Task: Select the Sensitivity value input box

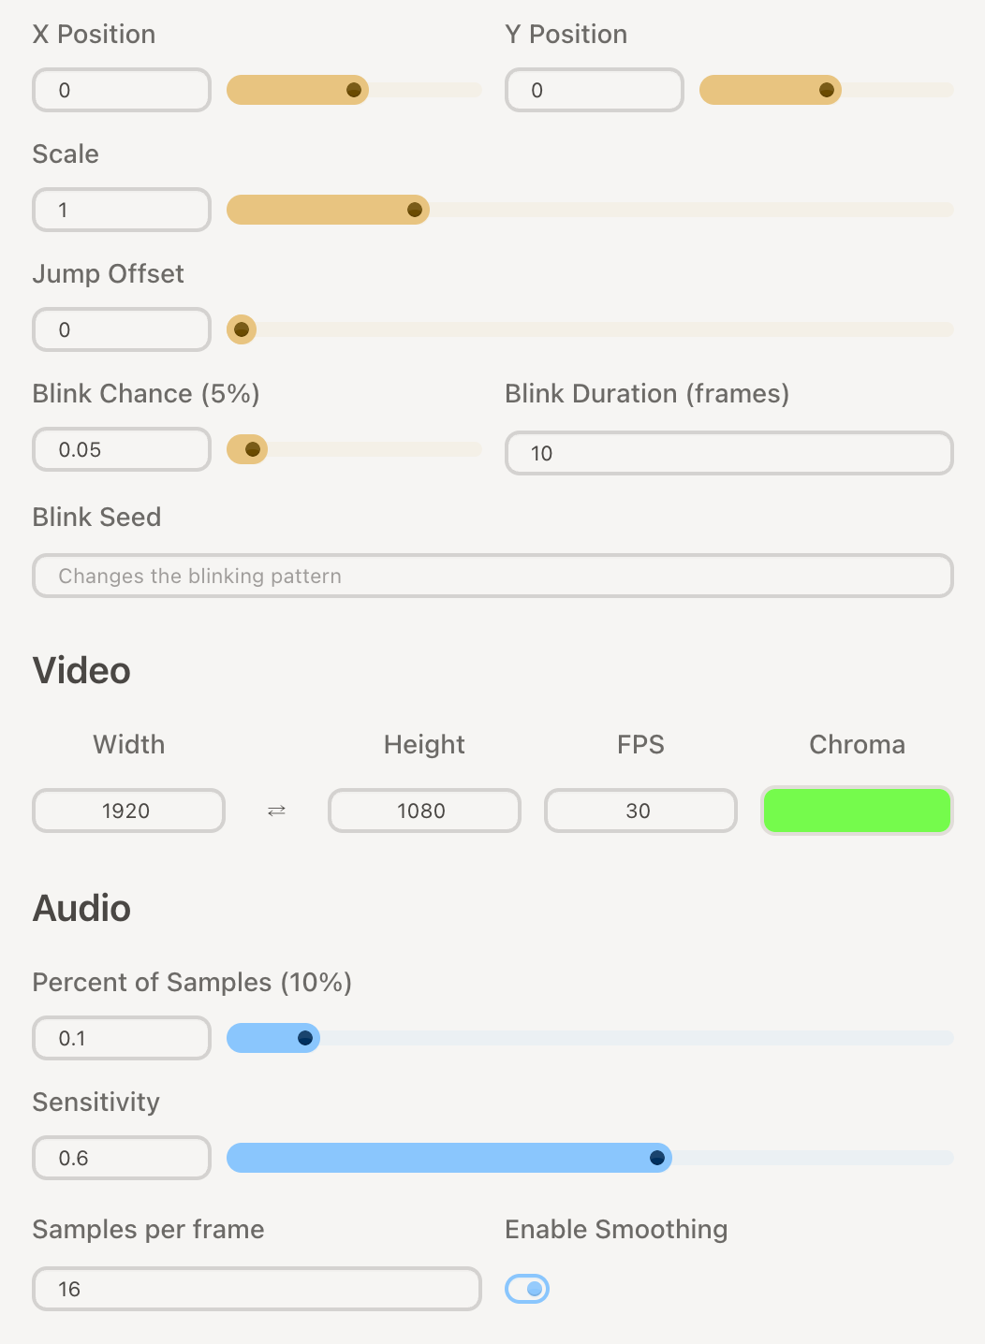Action: (x=122, y=1158)
